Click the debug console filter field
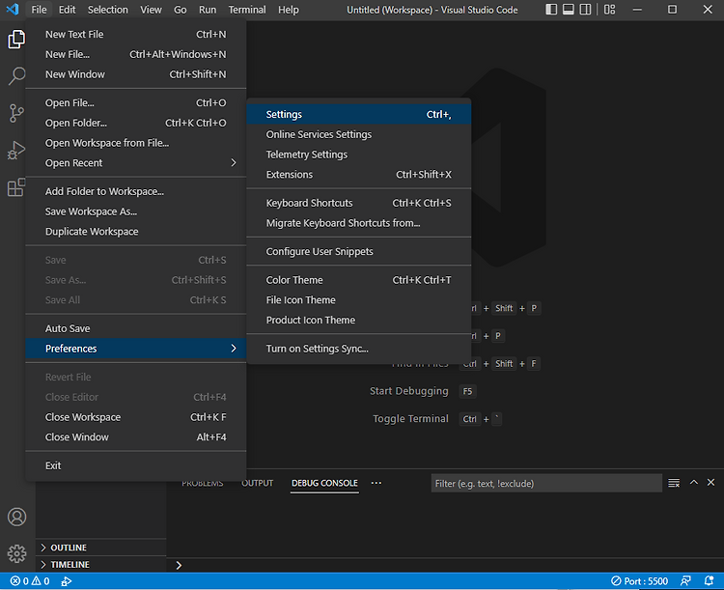This screenshot has height=590, width=724. [x=546, y=483]
